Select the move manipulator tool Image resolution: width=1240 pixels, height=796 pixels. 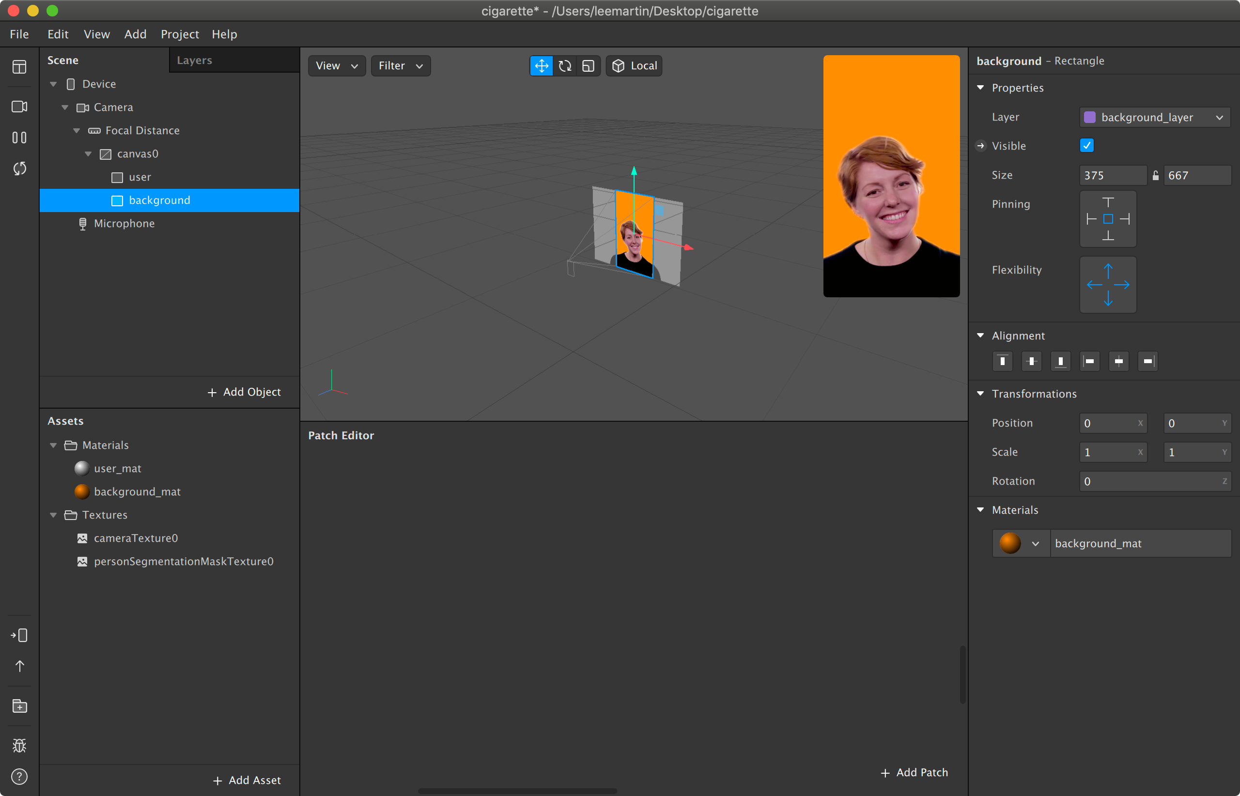tap(542, 66)
